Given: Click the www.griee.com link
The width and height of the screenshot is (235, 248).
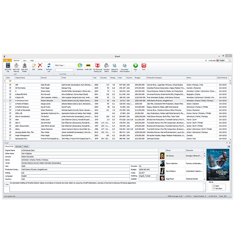Looking at the screenshot, I should [10, 196].
